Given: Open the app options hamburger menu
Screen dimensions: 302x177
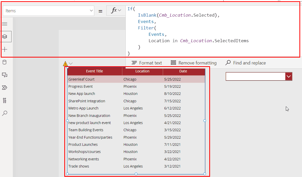Looking at the screenshot, I should point(5,24).
